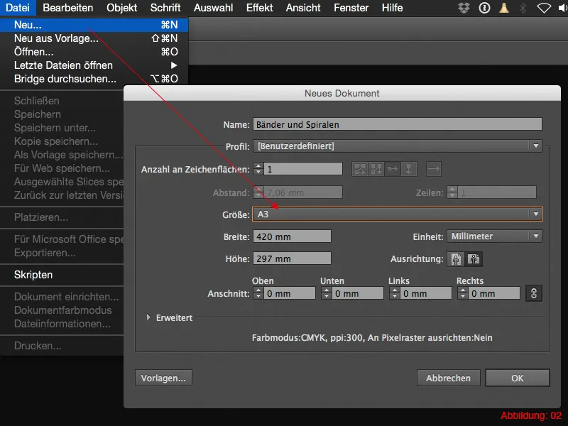Select the Skripten menu entry
This screenshot has width=568, height=426.
point(62,275)
